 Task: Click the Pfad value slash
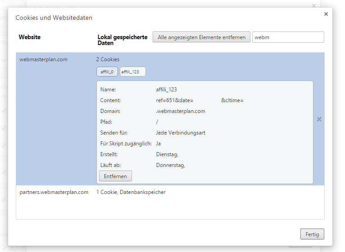tap(157, 122)
